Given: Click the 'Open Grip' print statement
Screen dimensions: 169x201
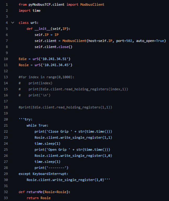Looking at the screenshot, I should click(x=72, y=149).
